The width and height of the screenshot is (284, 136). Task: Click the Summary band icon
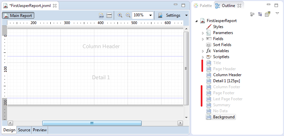[209, 105]
